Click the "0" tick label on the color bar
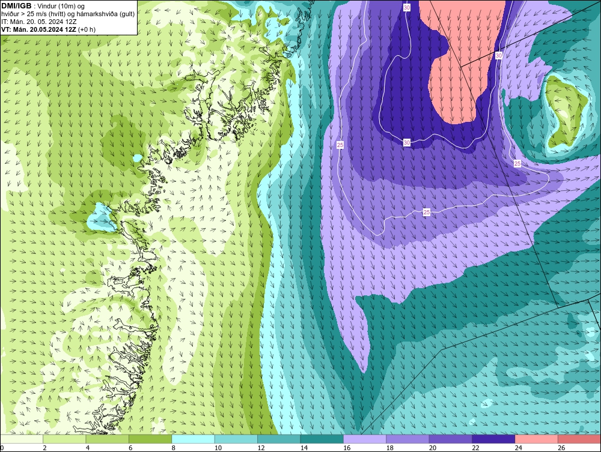The image size is (601, 452). [x=2, y=448]
